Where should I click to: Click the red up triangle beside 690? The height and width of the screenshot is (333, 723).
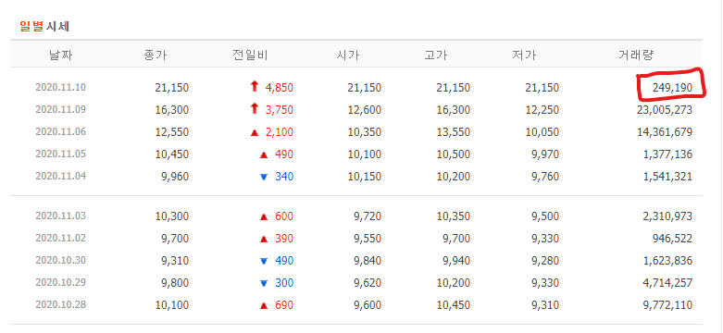click(264, 305)
